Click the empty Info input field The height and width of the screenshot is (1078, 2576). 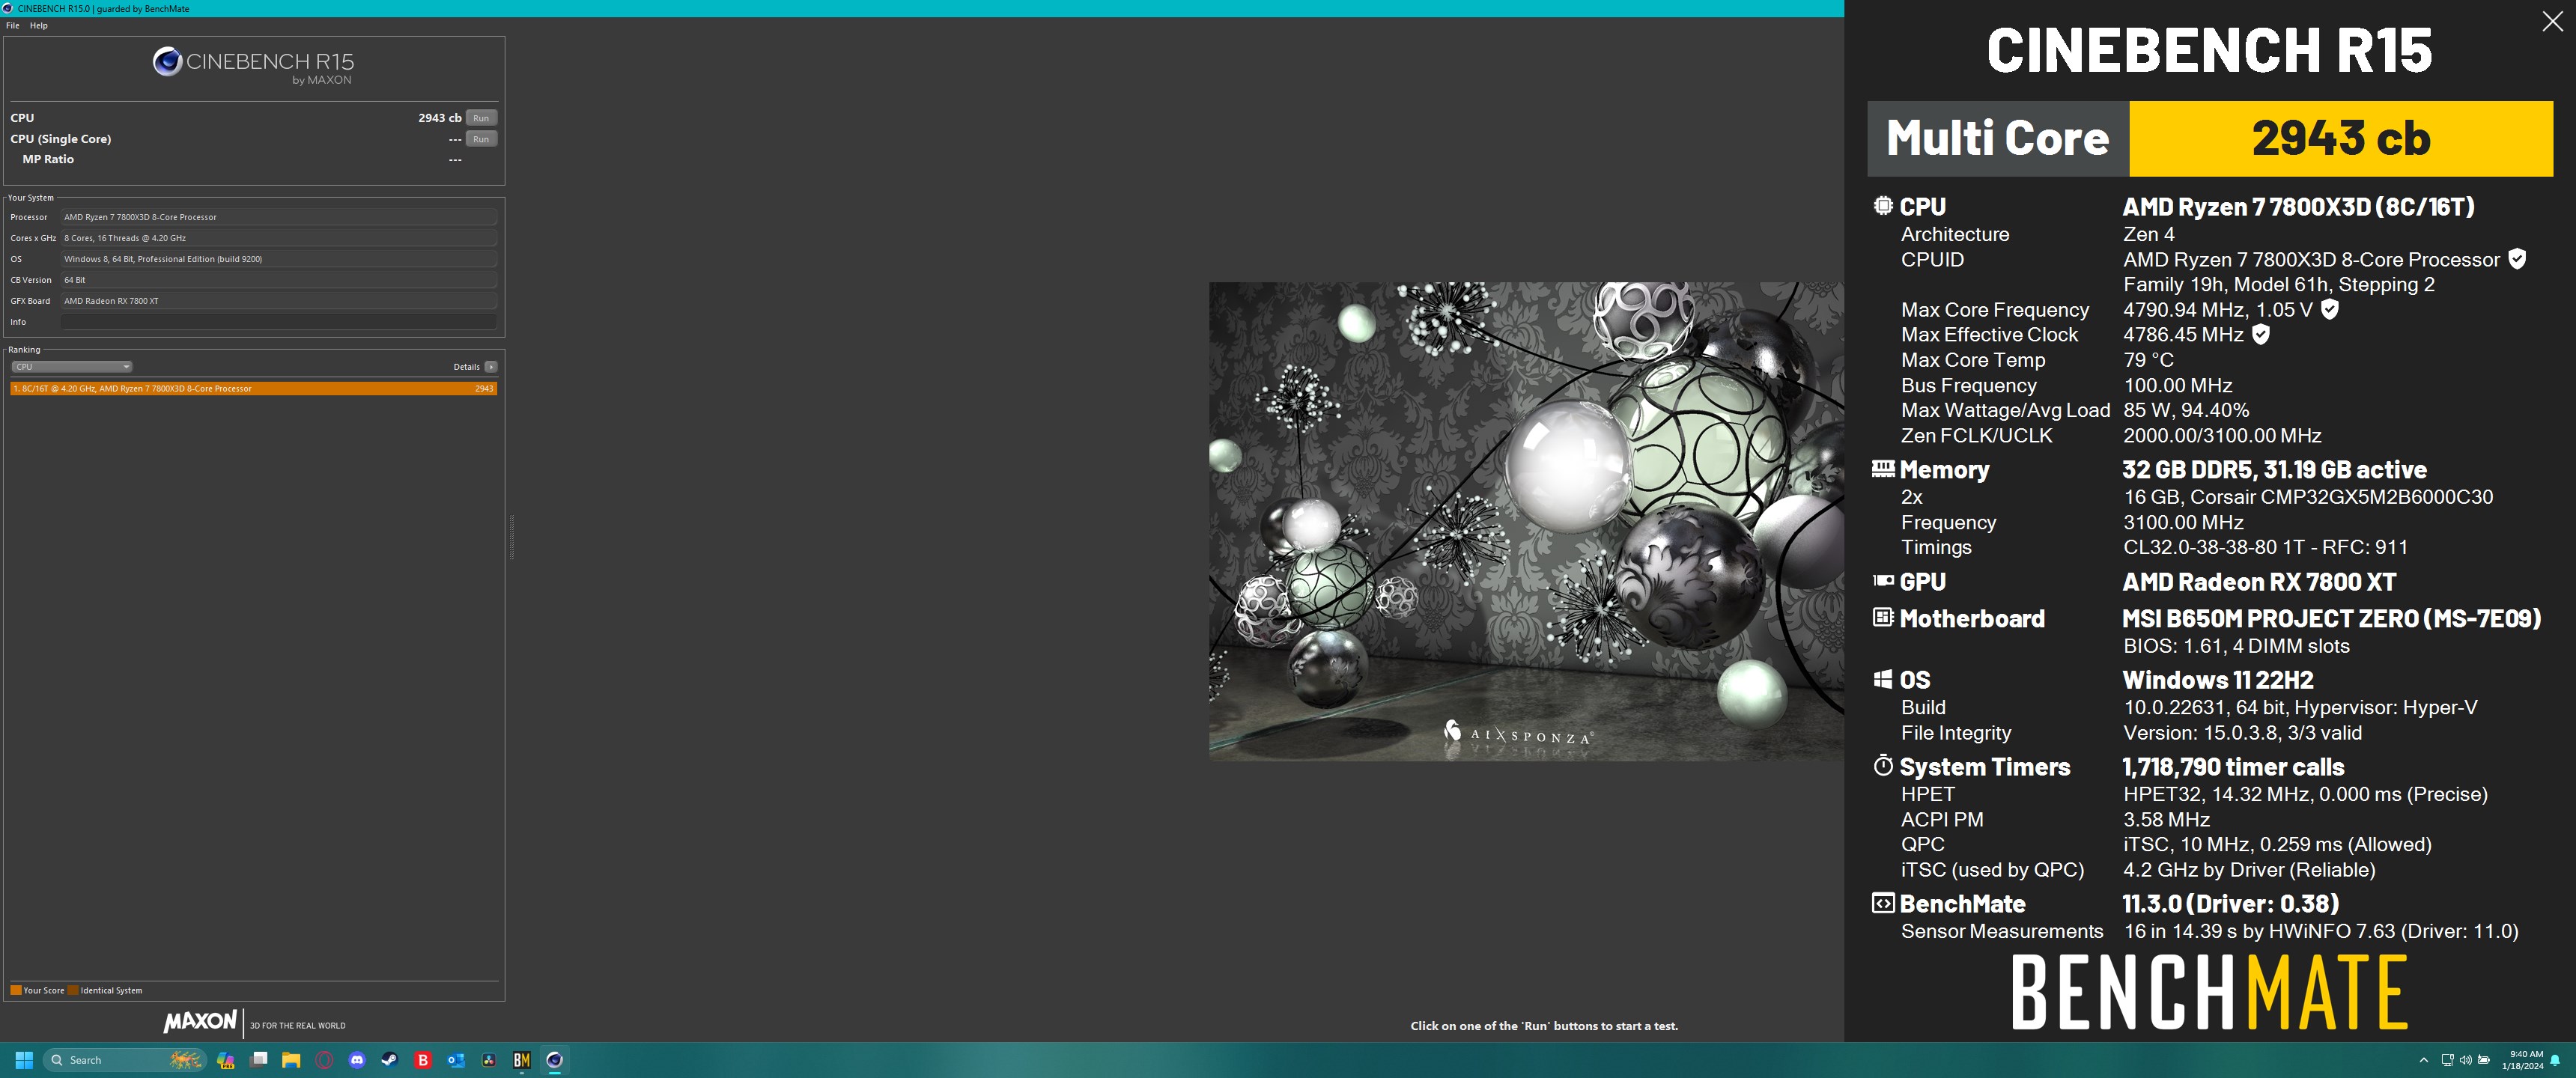click(x=279, y=322)
